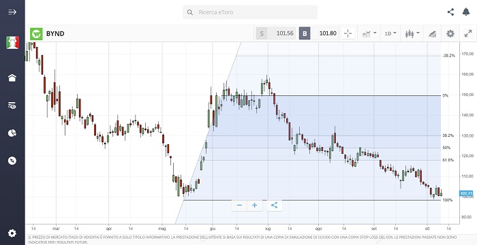Open the notifications bell
Image resolution: width=477 pixels, height=245 pixels.
pyautogui.click(x=465, y=12)
